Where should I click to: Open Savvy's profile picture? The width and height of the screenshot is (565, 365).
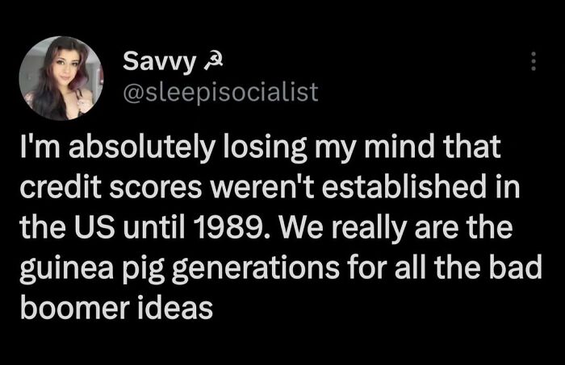pyautogui.click(x=61, y=78)
